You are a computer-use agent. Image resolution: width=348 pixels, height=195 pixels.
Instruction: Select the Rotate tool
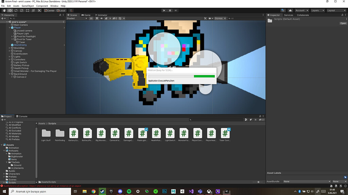pos(16,10)
